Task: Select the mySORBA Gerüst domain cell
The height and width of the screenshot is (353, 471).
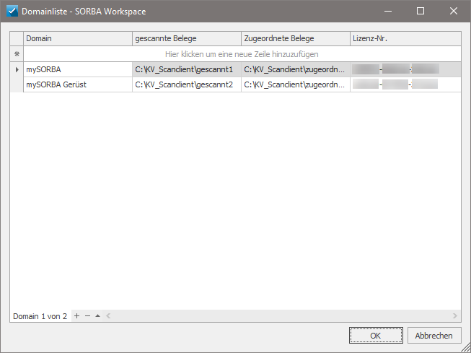Action: click(78, 84)
